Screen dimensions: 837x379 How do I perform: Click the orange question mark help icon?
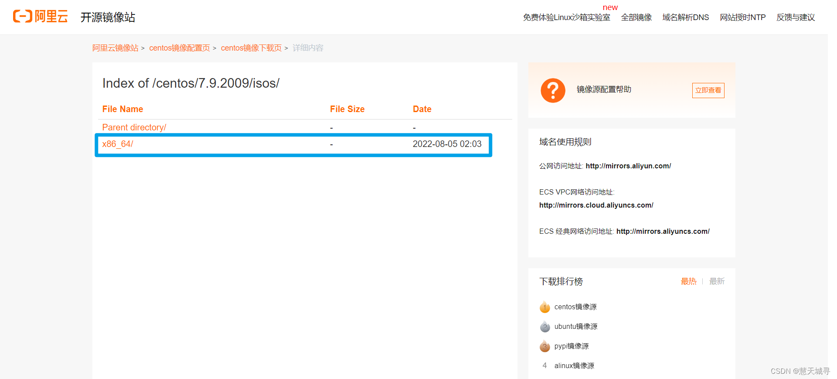point(553,90)
